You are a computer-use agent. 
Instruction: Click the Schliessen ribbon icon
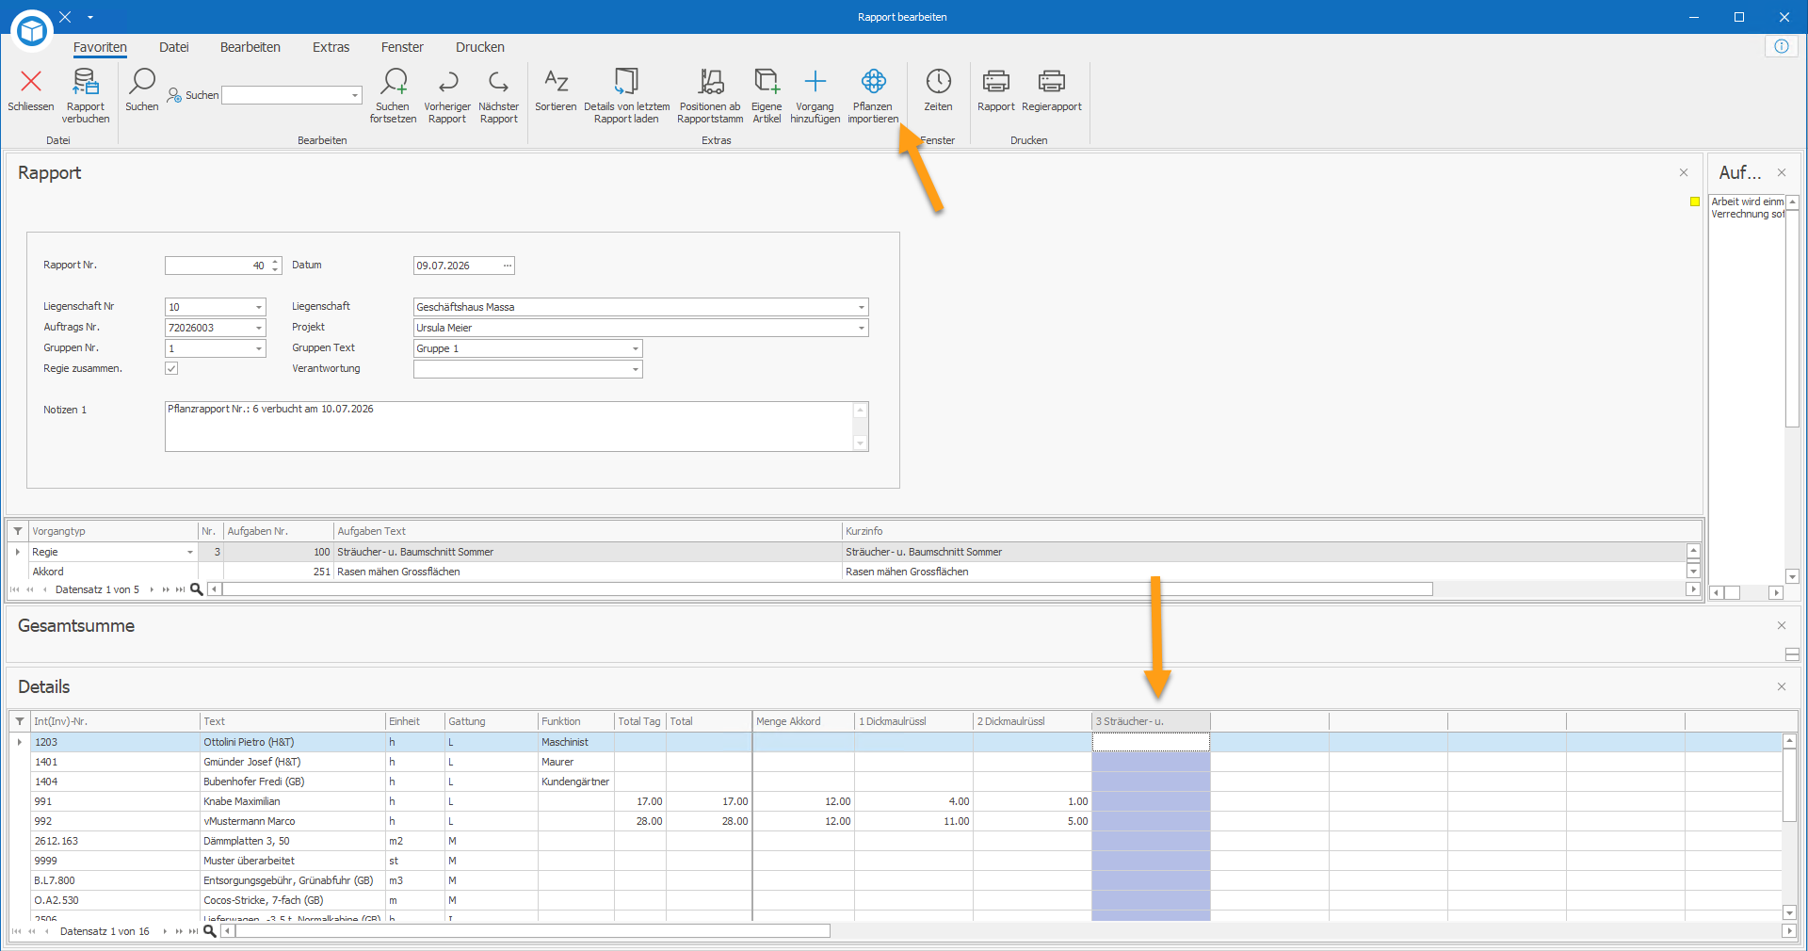click(31, 82)
